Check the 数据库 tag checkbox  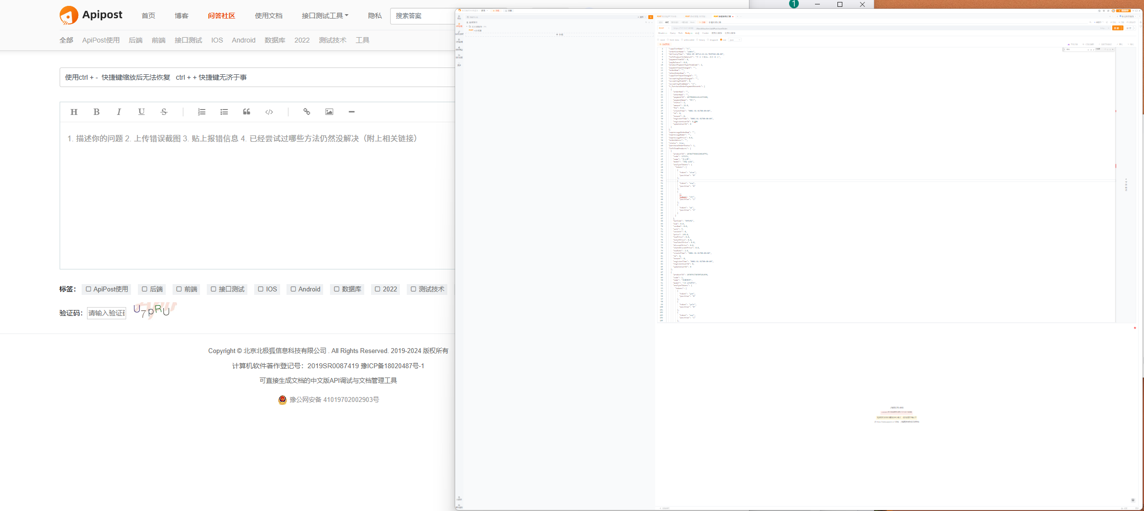[336, 289]
